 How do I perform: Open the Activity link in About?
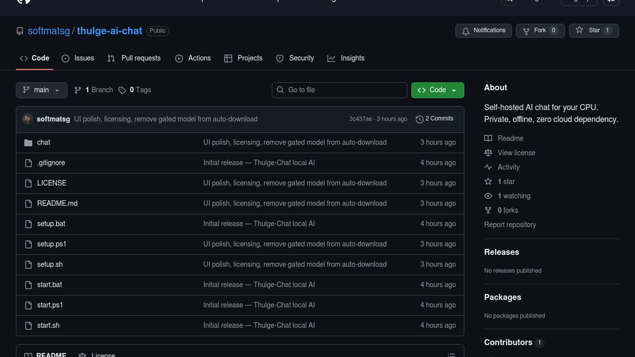(508, 167)
